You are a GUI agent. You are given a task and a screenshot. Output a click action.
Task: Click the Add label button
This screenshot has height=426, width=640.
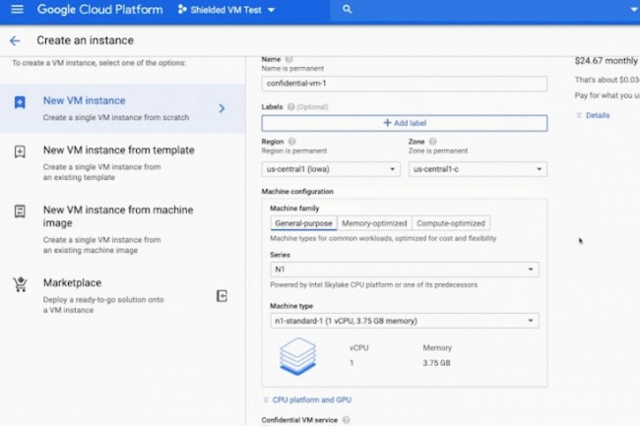pos(405,123)
